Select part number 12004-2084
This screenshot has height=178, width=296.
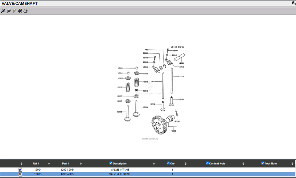[68, 170]
